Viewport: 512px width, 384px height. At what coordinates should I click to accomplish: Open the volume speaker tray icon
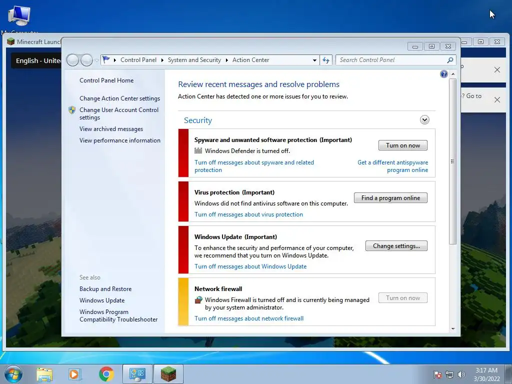[461, 374]
